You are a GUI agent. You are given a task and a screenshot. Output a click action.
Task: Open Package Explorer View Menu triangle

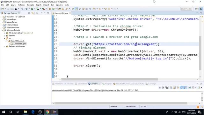click(x=41, y=13)
